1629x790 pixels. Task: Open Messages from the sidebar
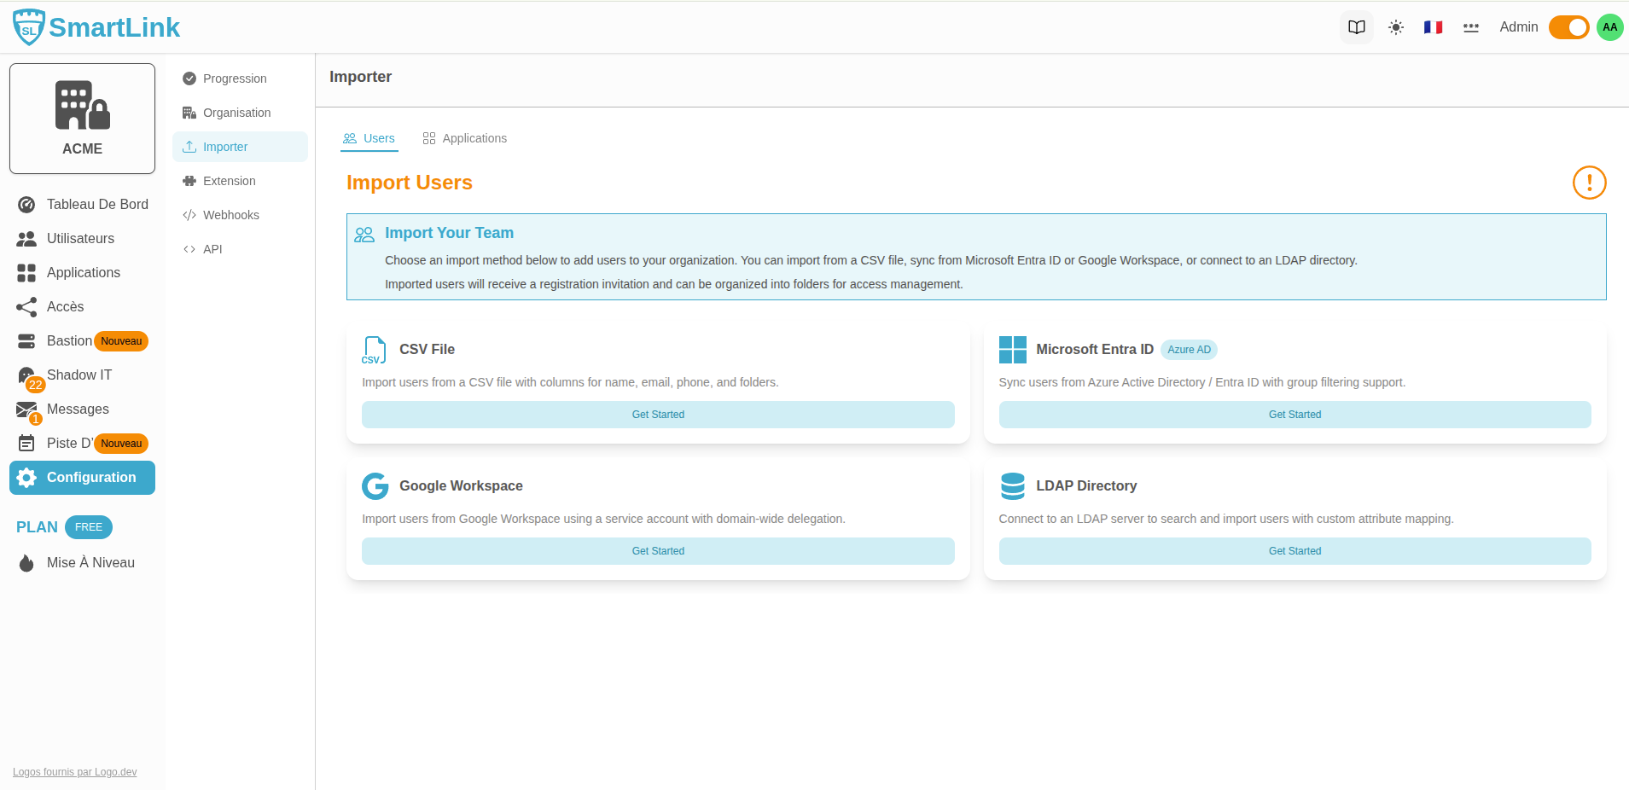click(78, 410)
